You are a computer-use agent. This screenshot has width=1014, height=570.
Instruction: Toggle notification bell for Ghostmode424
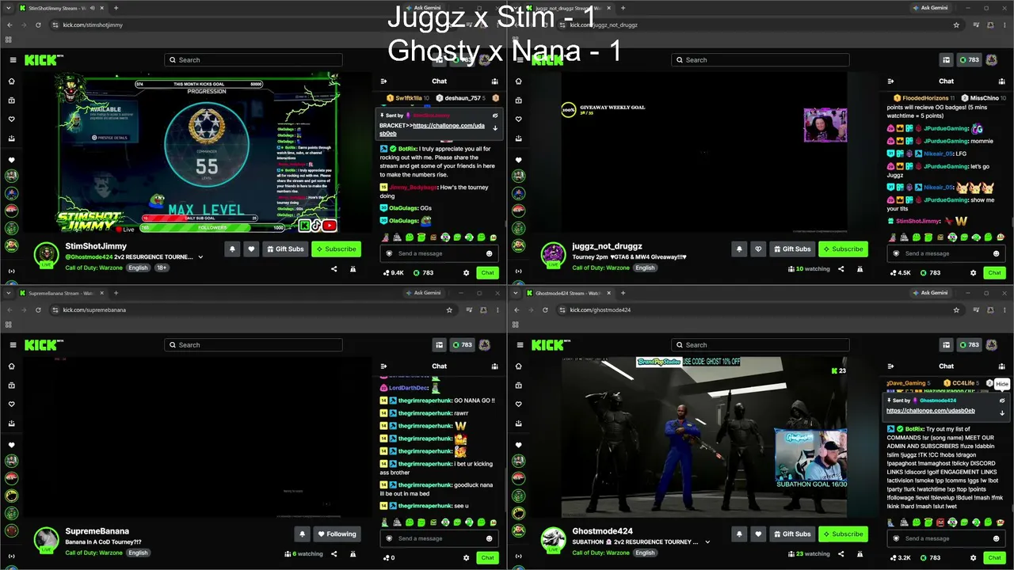(x=739, y=534)
